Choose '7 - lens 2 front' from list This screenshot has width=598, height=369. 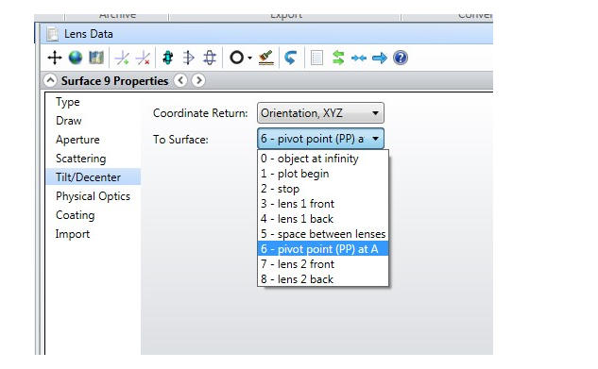(x=323, y=264)
